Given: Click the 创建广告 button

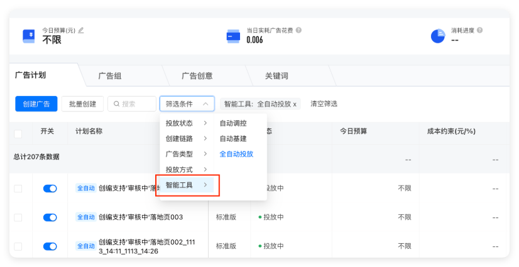Looking at the screenshot, I should click(x=36, y=104).
